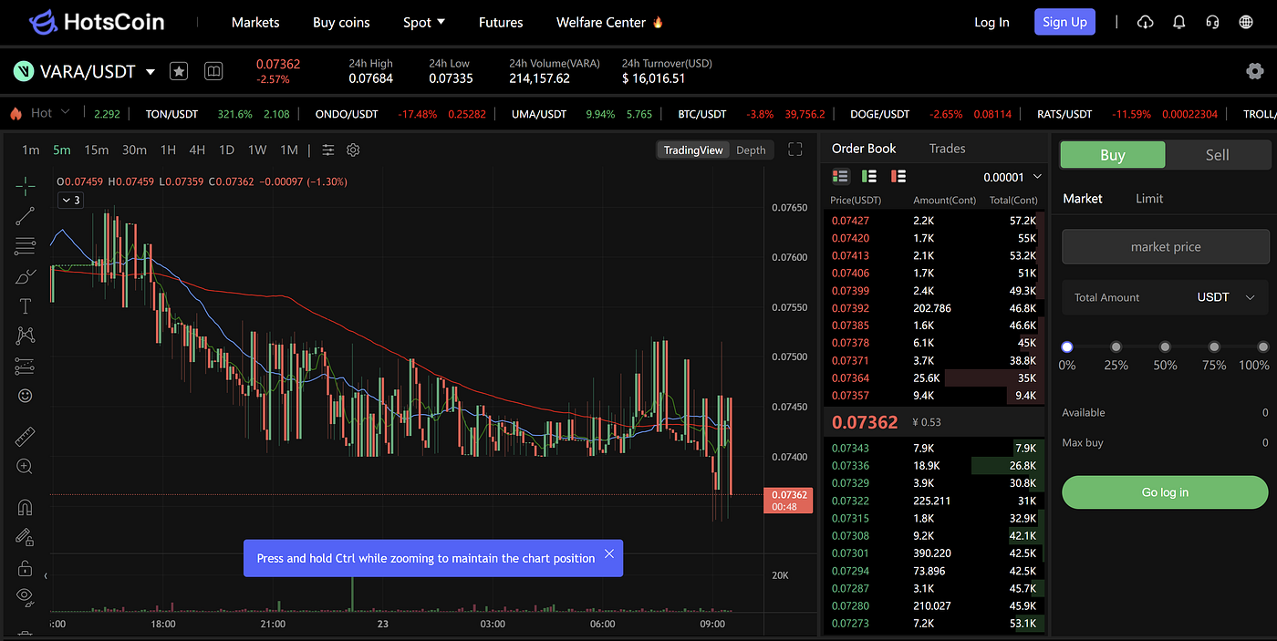Open the 0.00001 price precision dropdown
Image resolution: width=1277 pixels, height=641 pixels.
(x=1011, y=177)
